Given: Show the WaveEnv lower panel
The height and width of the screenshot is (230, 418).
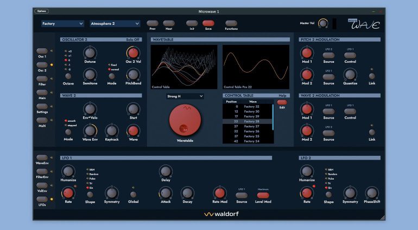Looking at the screenshot, I should point(42,157).
